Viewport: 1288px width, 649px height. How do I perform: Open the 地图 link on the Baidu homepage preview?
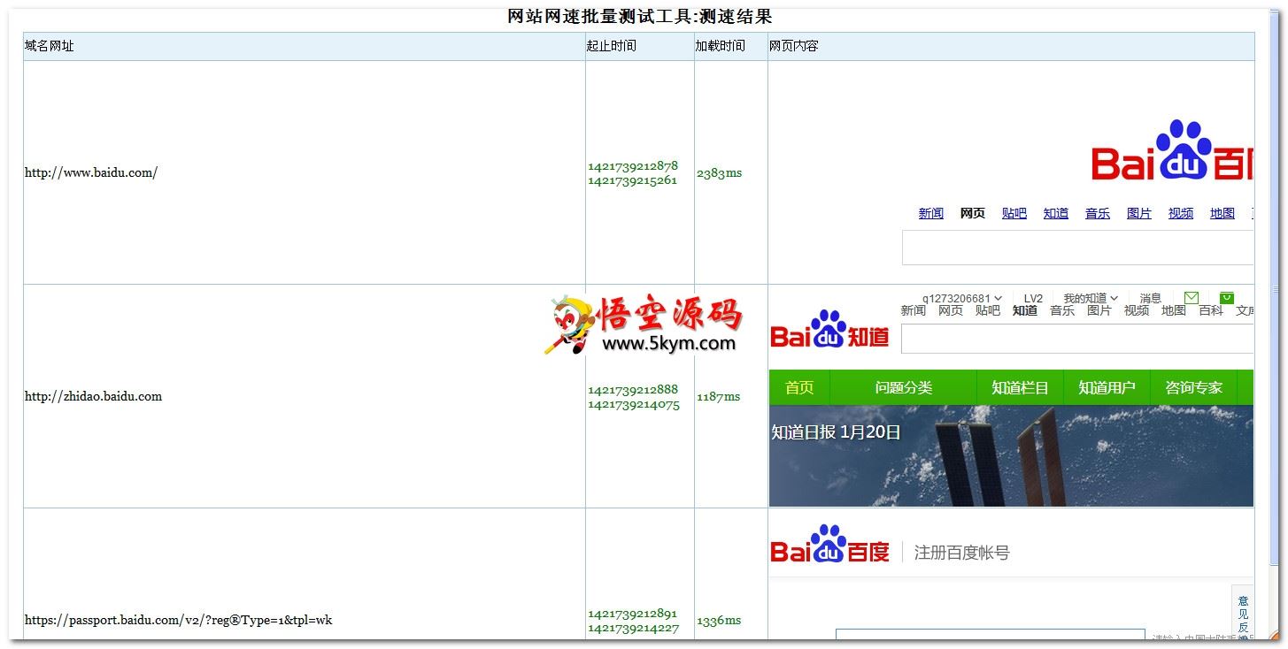[1222, 213]
